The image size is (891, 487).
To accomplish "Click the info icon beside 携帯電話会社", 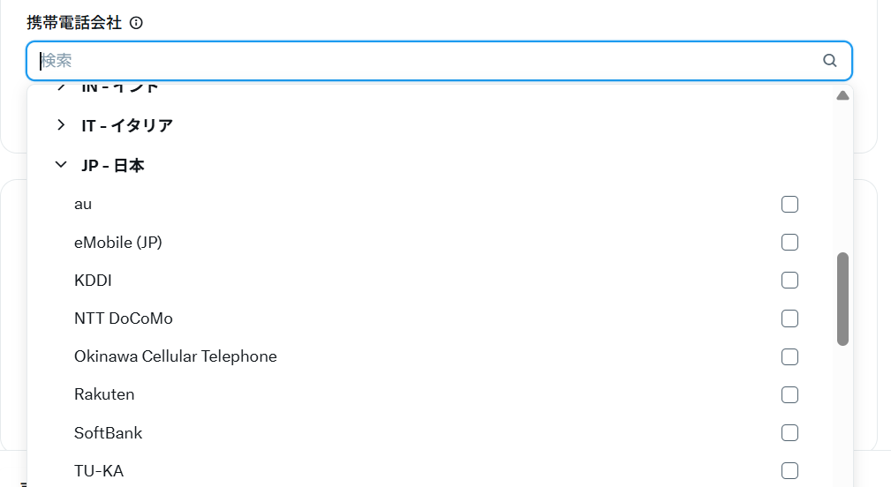I will [x=136, y=23].
